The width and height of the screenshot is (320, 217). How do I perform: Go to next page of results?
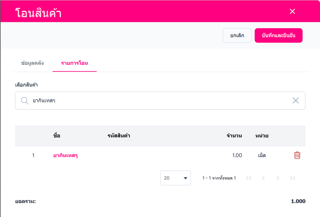278,178
